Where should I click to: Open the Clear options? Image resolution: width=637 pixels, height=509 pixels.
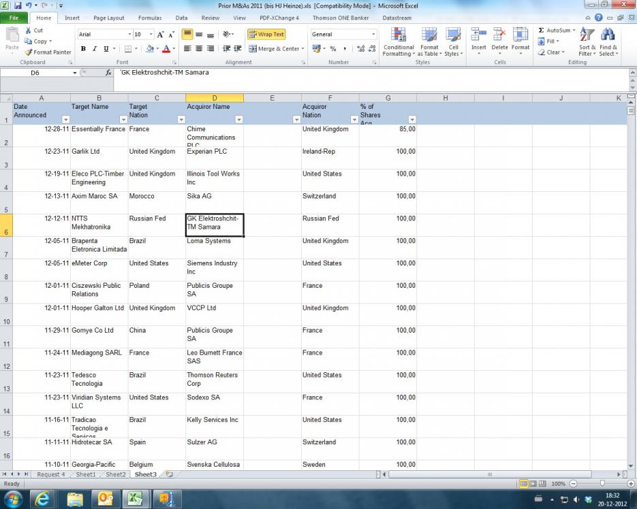551,52
